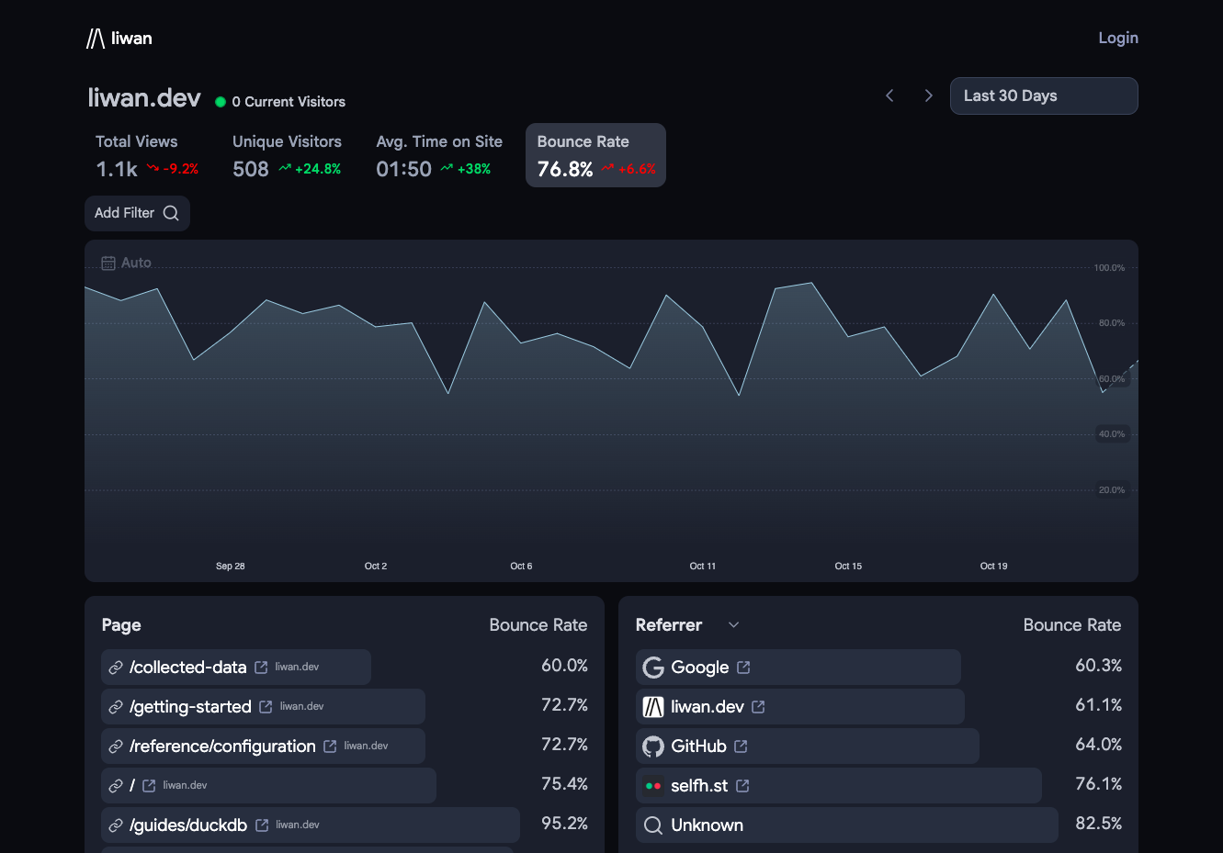Open external link icon beside GitHub referrer

pyautogui.click(x=741, y=746)
